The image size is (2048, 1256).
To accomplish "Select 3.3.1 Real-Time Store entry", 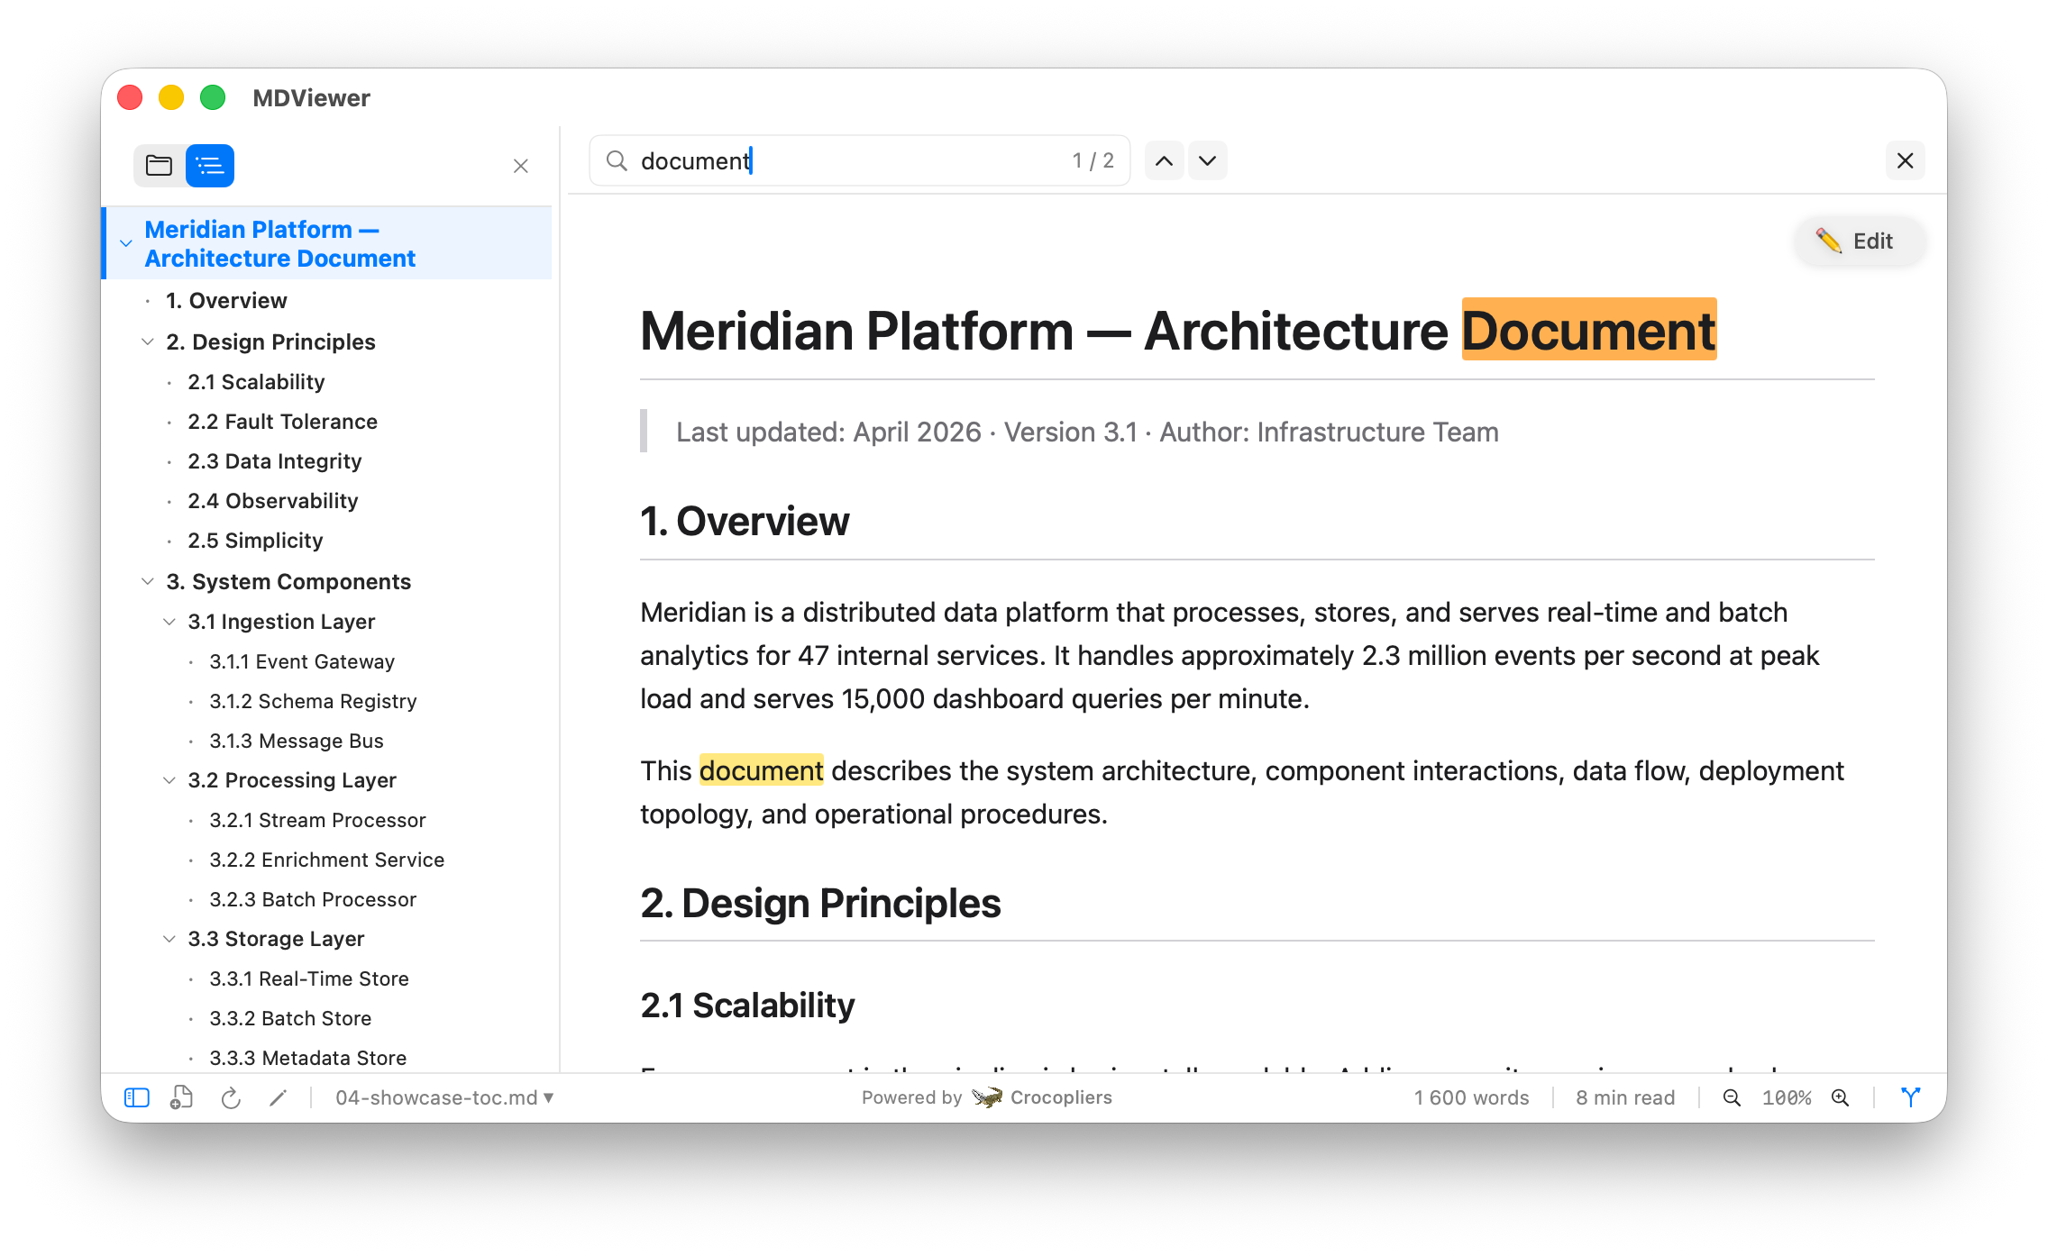I will click(x=309, y=978).
